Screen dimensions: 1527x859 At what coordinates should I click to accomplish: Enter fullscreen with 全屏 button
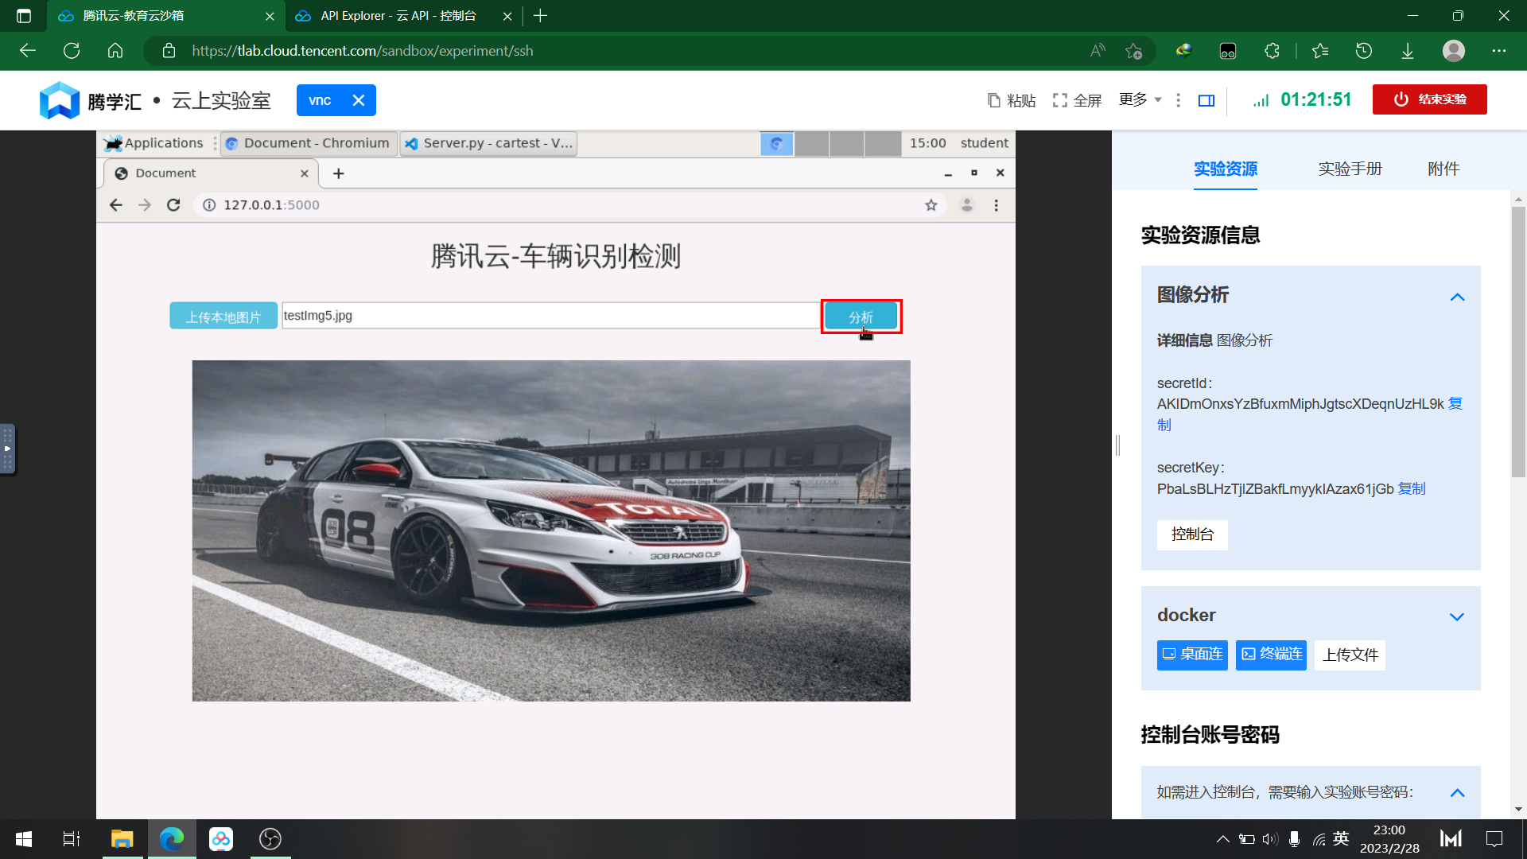pos(1078,100)
